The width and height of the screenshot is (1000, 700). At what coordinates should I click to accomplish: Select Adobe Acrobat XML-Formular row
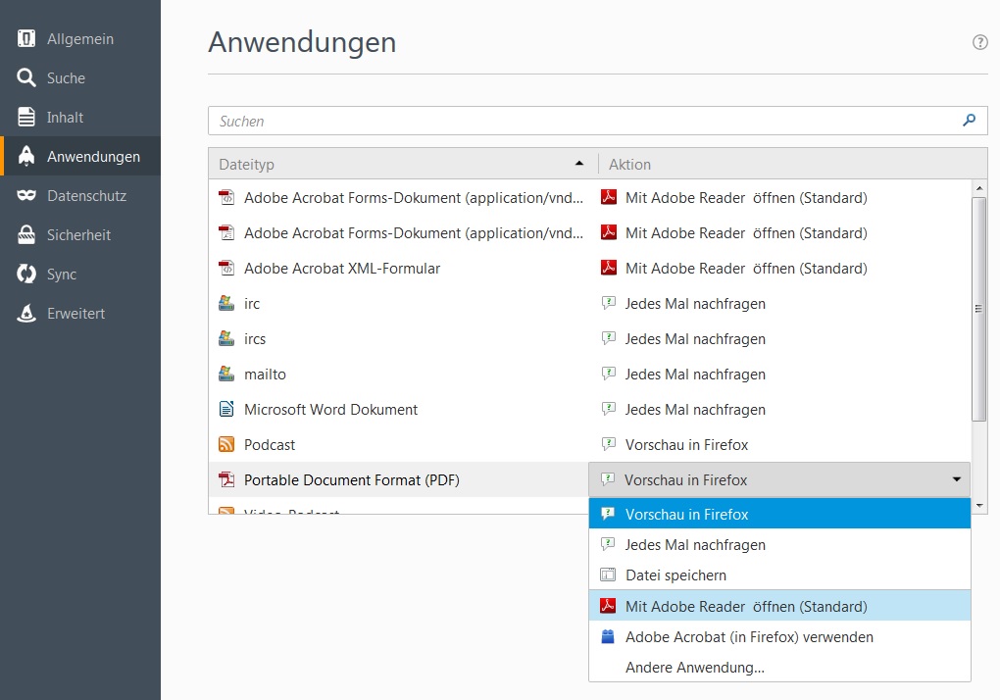click(x=589, y=269)
